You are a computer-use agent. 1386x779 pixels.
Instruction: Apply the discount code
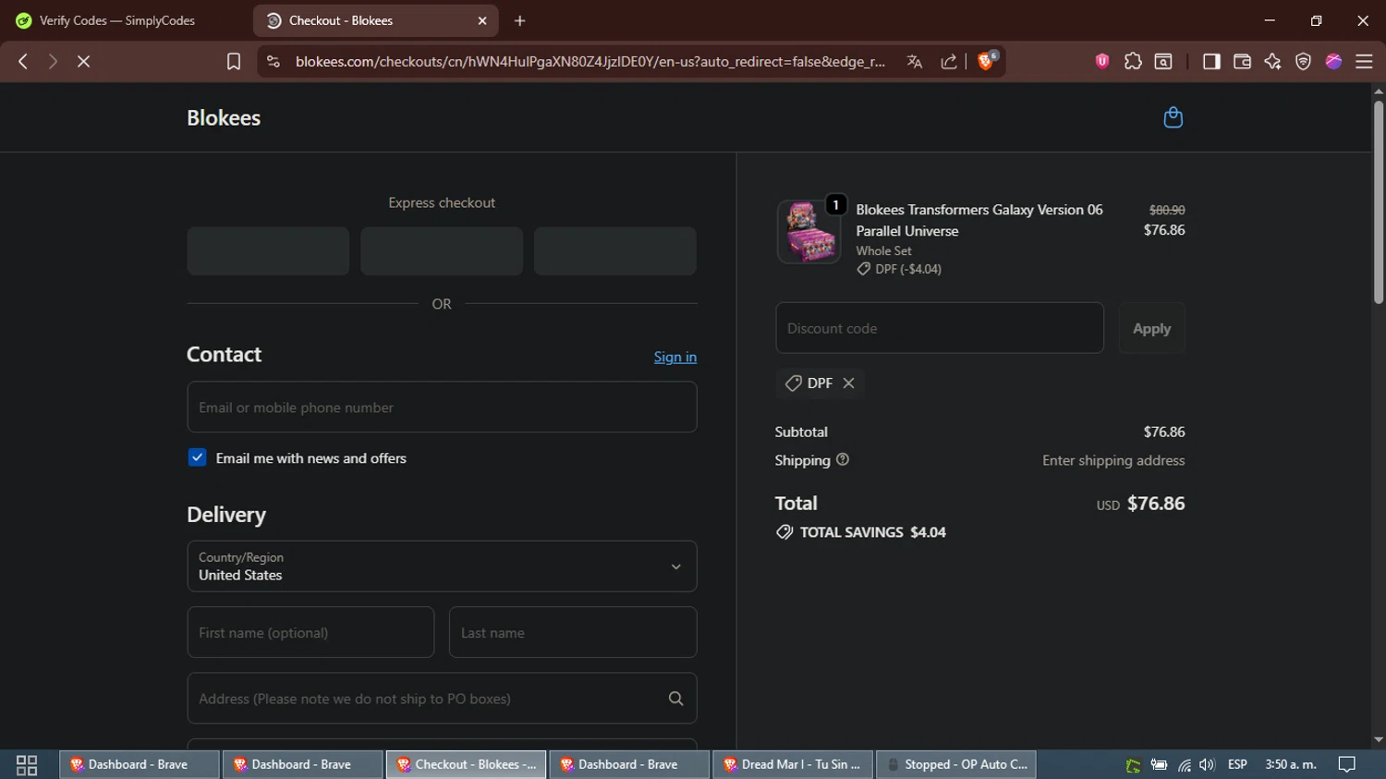[1151, 328]
